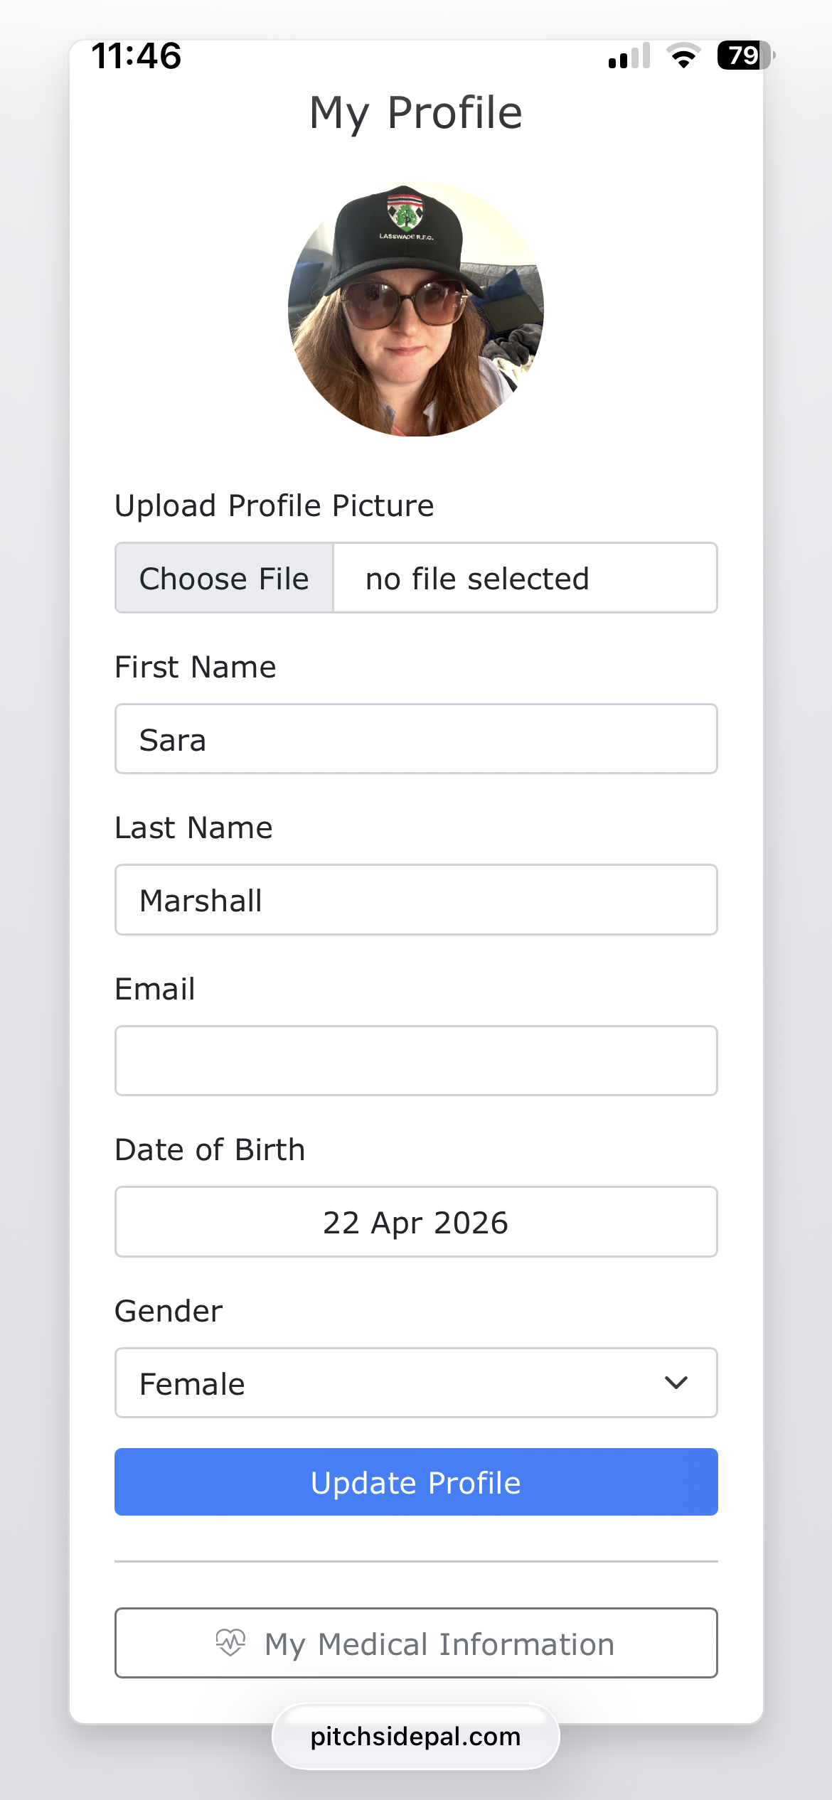
Task: Tap the cellular signal bars icon
Action: [x=629, y=55]
